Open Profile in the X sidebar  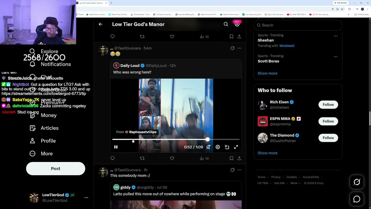click(x=43, y=141)
